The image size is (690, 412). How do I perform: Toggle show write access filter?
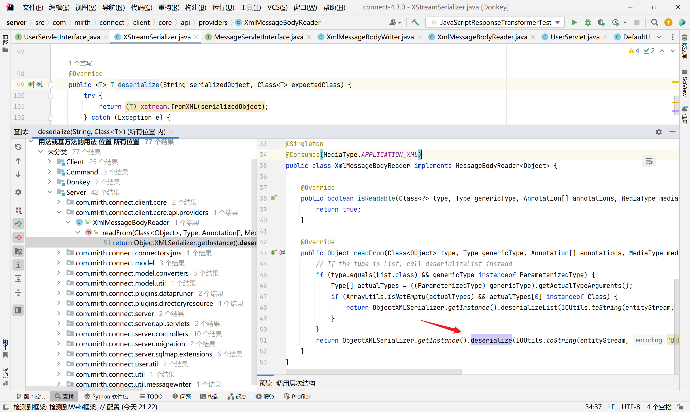pos(18,238)
